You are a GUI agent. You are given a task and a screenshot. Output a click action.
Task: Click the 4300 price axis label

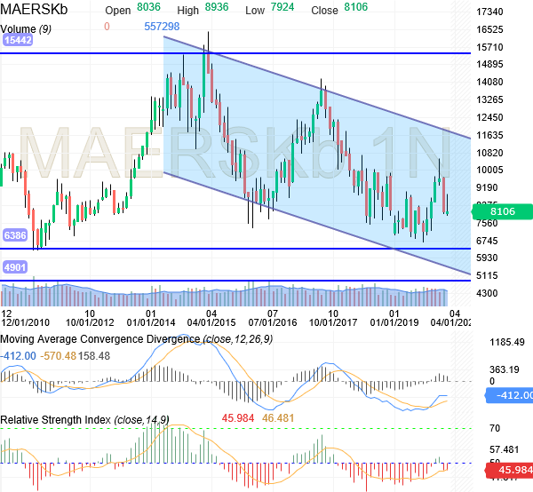coord(487,293)
